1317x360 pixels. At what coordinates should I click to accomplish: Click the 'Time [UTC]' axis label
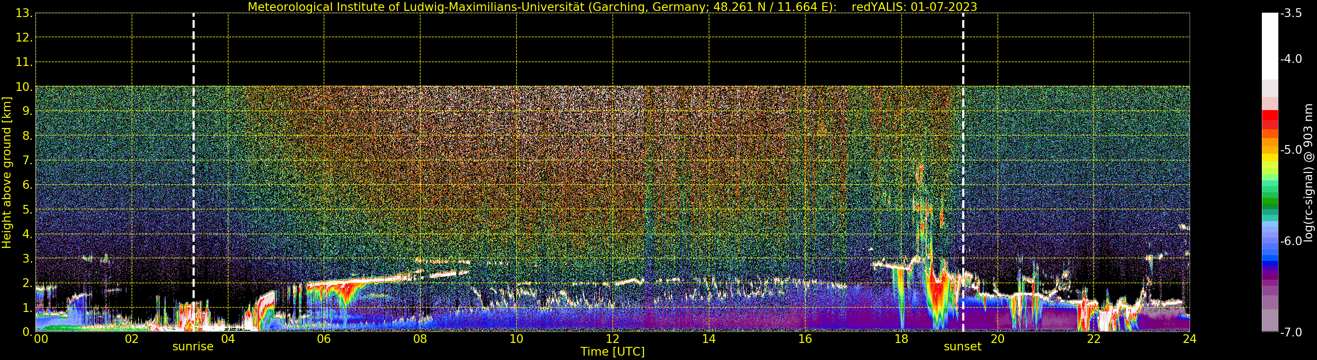pyautogui.click(x=613, y=352)
